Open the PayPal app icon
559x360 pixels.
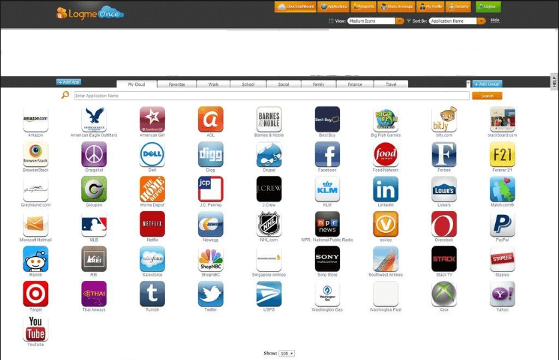point(502,224)
